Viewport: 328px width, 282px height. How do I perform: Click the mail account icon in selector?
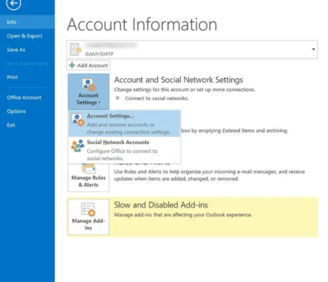[x=75, y=49]
